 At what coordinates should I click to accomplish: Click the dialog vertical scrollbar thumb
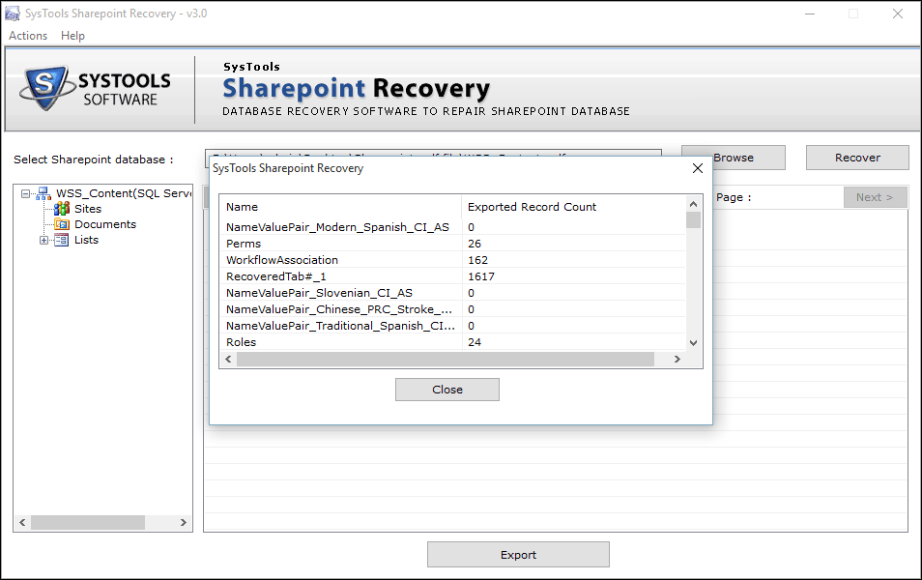(693, 220)
